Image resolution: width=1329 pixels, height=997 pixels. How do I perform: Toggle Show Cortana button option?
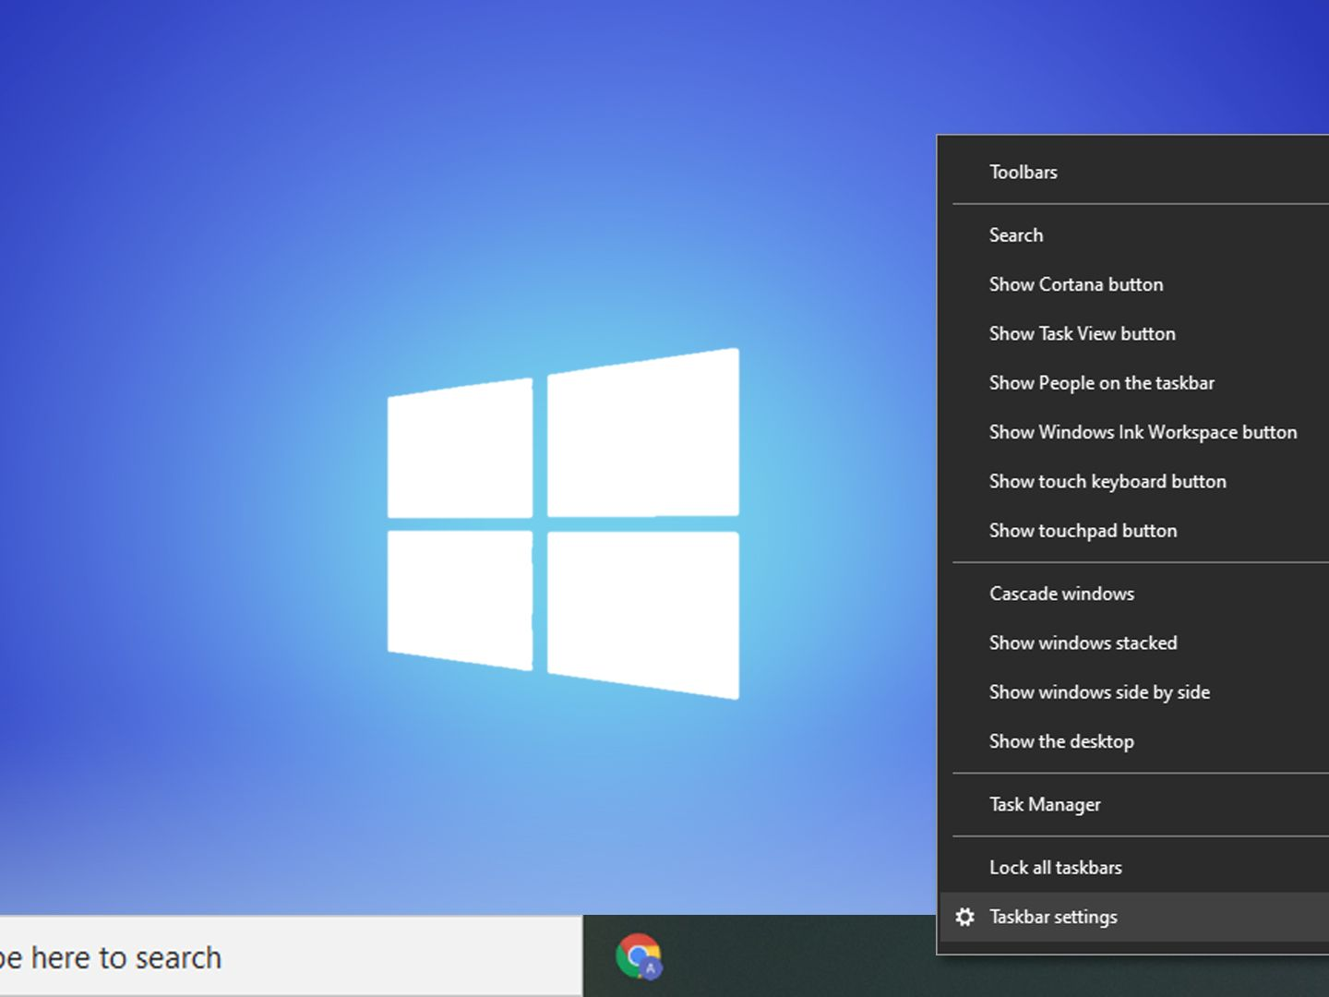click(x=1133, y=284)
